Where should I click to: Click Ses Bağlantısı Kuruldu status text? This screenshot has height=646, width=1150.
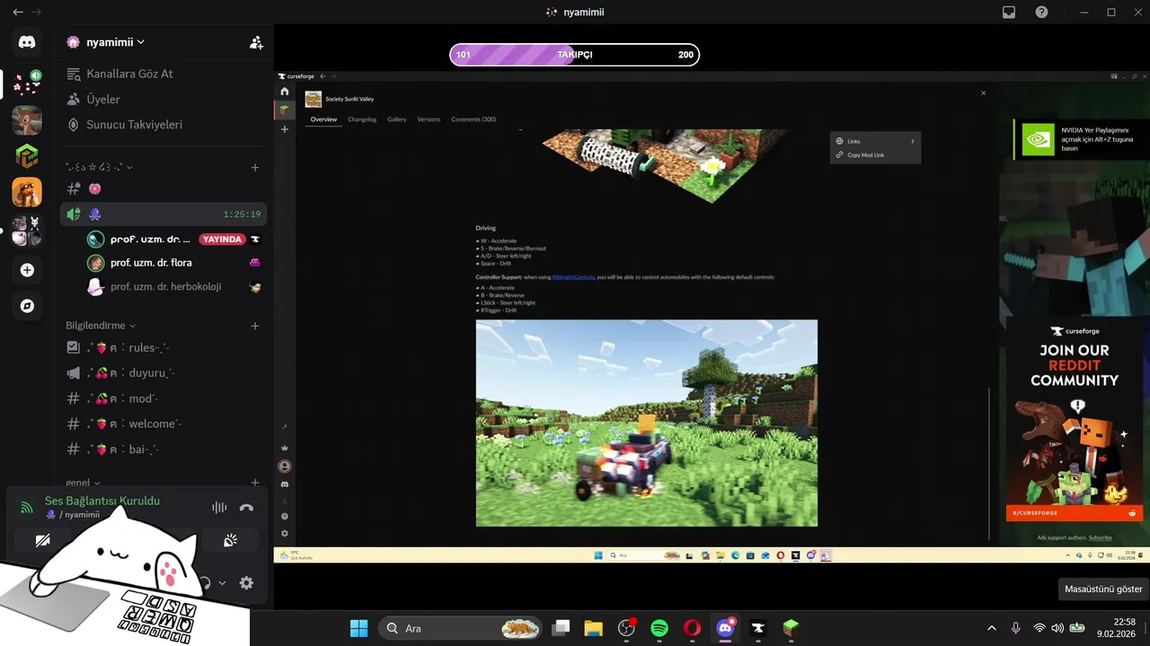pyautogui.click(x=102, y=501)
